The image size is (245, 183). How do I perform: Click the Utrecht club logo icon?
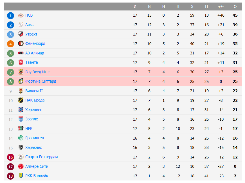click(x=21, y=34)
